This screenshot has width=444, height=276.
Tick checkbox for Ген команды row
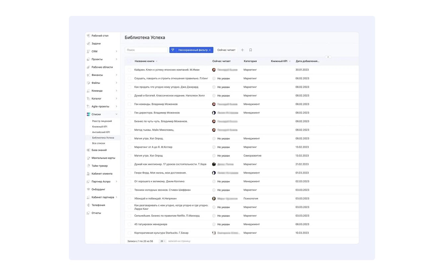tap(129, 104)
